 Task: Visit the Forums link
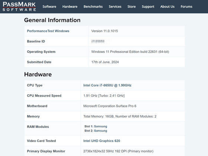point(186,7)
